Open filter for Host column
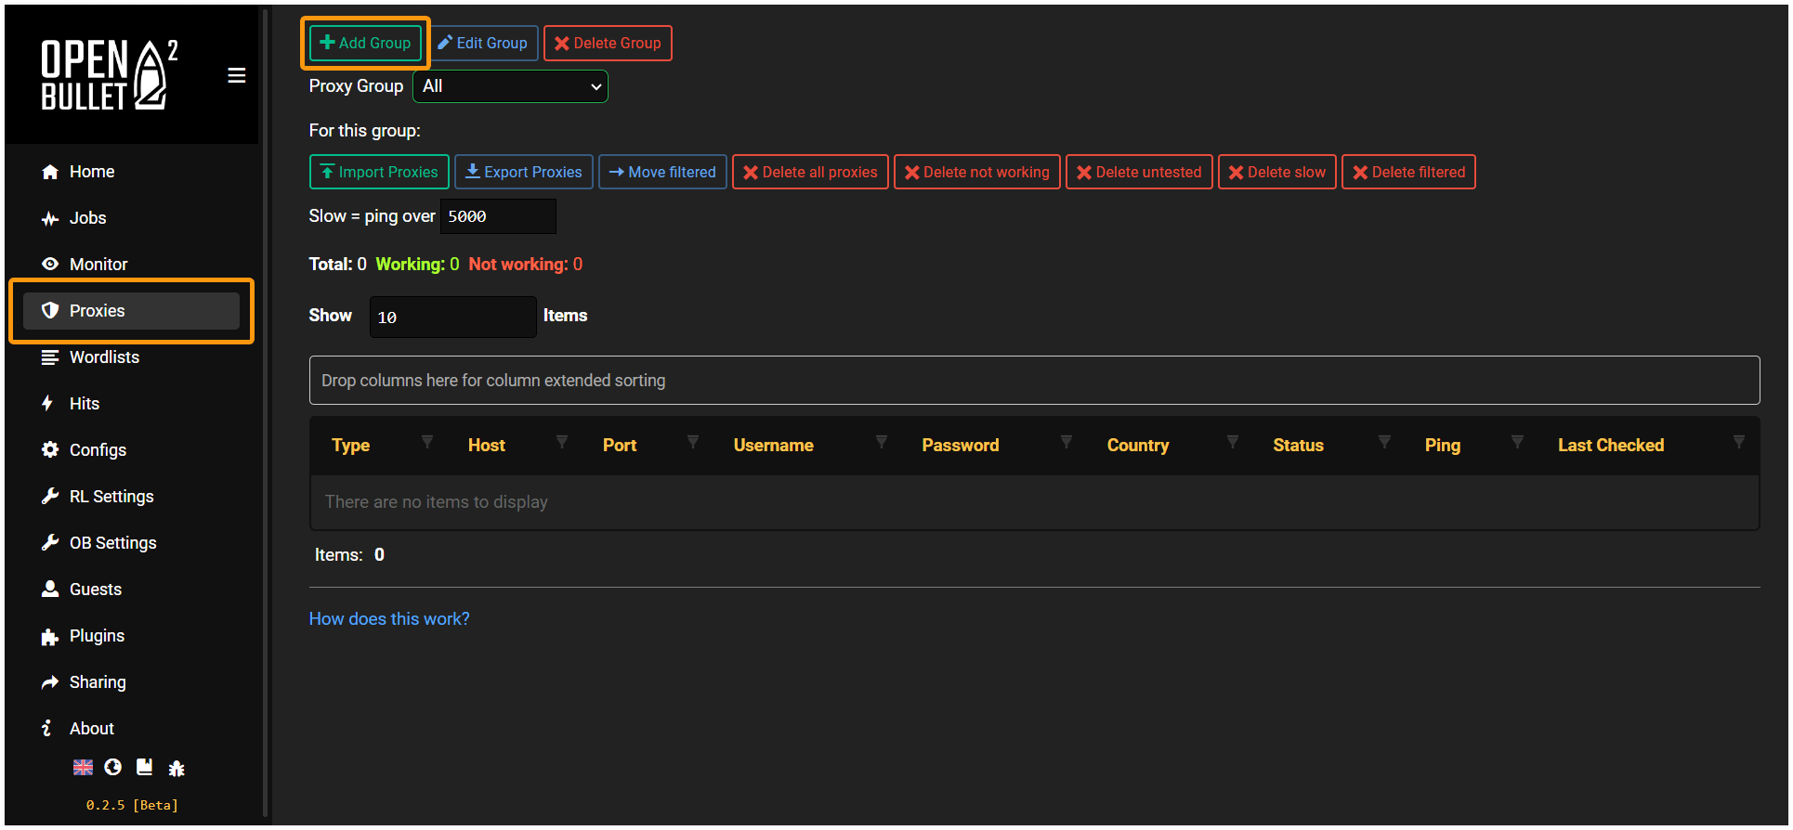Screen dimensions: 1793x830 coord(562,442)
